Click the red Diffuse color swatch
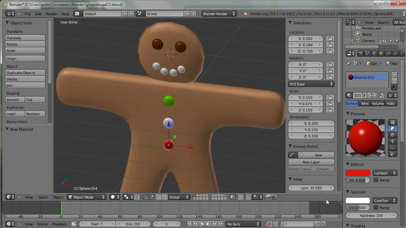This screenshot has height=228, width=406. (x=357, y=173)
